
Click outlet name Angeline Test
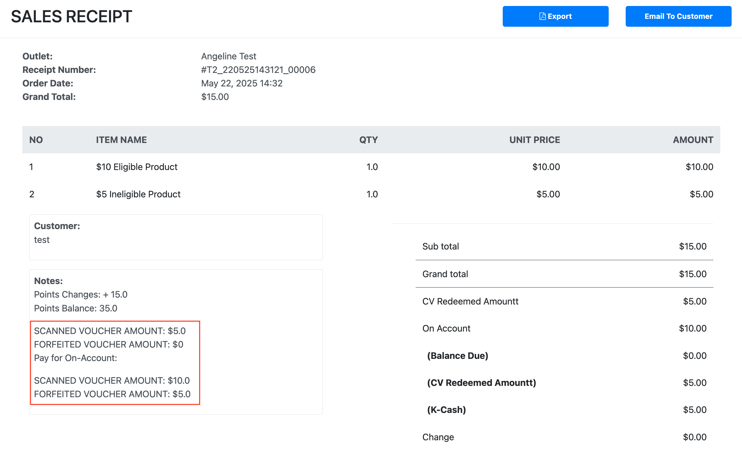coord(229,56)
